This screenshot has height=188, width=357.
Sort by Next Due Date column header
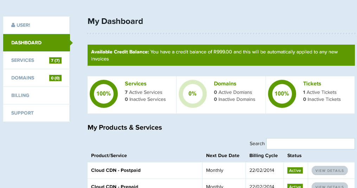pos(223,155)
